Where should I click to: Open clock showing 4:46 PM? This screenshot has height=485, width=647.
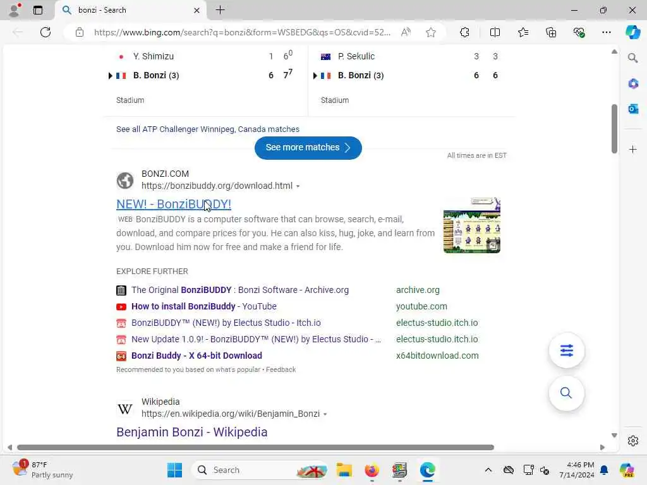(x=576, y=470)
